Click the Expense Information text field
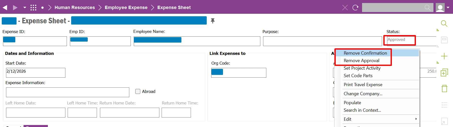 click(x=68, y=92)
